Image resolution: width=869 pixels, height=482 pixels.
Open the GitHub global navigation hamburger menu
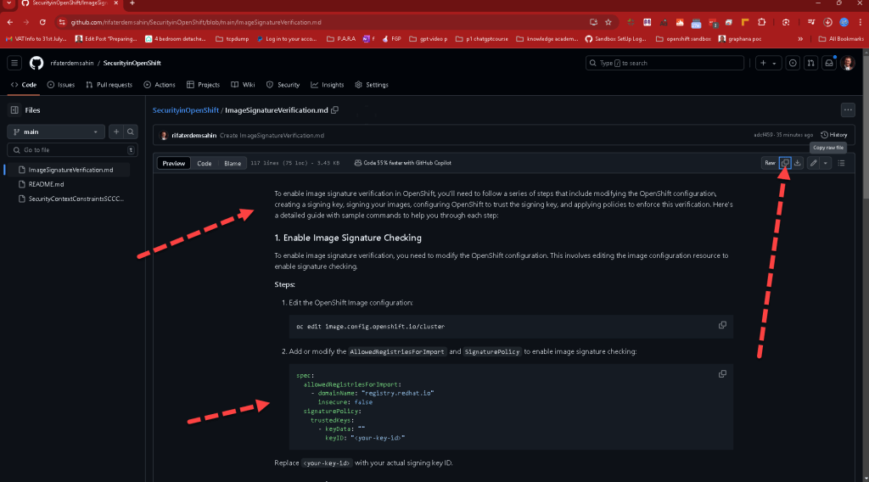[14, 63]
